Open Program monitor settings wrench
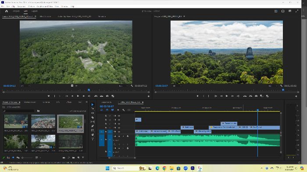This screenshot has height=172, width=307. coord(281,86)
